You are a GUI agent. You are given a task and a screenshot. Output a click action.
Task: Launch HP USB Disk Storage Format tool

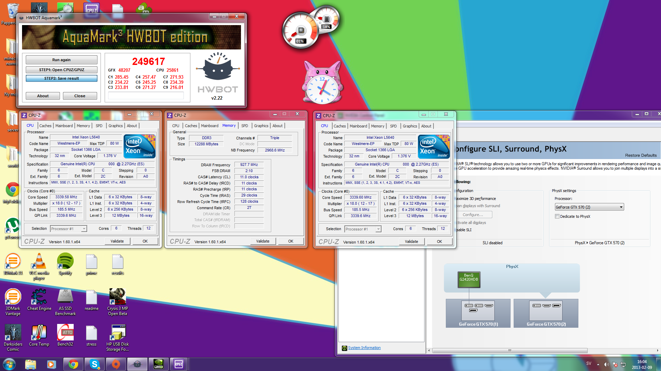[x=117, y=338]
